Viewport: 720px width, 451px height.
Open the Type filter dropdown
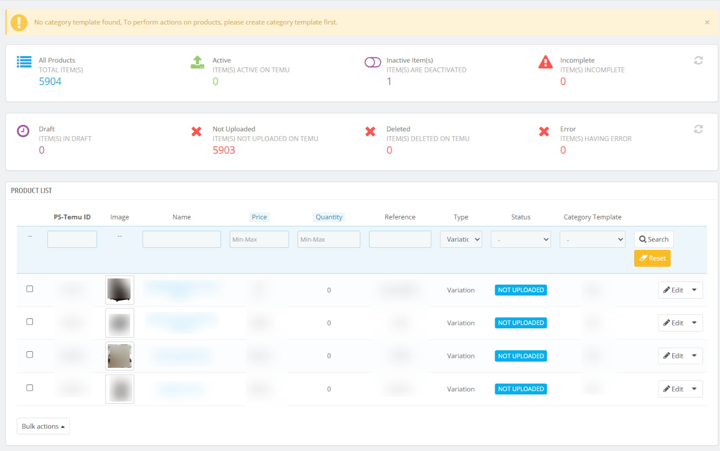[461, 239]
